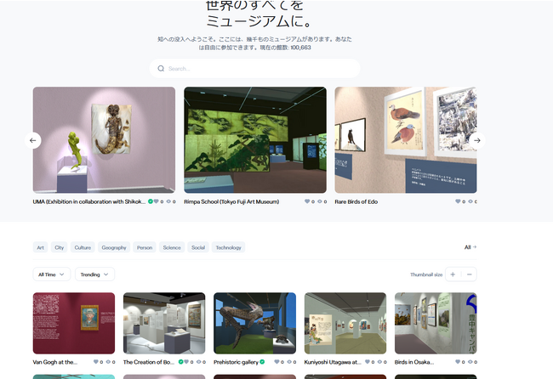The height and width of the screenshot is (379, 553).
Task: Click the previous carousel arrow
Action: (x=33, y=140)
